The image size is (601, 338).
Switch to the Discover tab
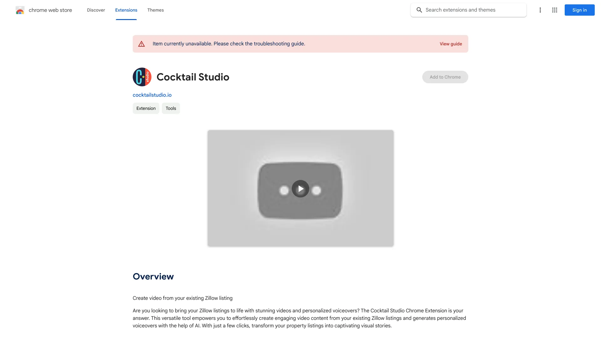pos(96,10)
